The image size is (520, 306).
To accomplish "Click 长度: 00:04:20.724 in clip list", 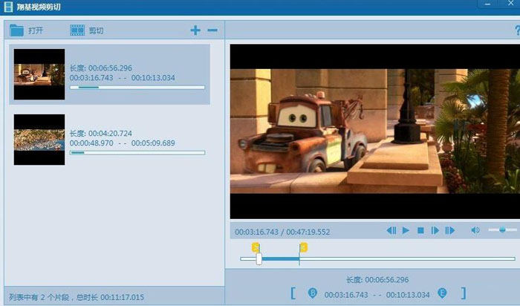I will coord(101,133).
